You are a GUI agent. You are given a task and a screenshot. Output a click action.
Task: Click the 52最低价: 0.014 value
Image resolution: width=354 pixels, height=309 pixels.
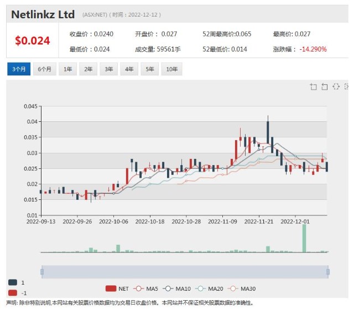pyautogui.click(x=225, y=49)
